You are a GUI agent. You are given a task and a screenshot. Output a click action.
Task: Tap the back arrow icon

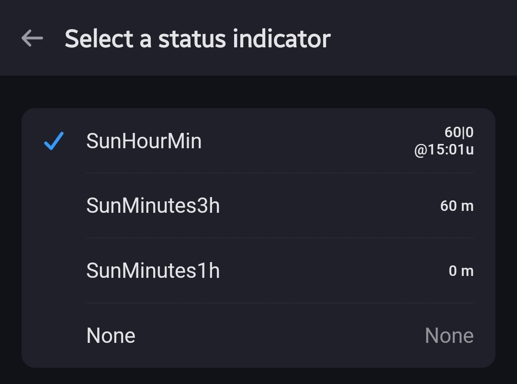point(32,38)
